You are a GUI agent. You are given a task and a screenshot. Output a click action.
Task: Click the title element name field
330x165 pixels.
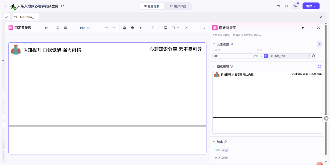click(233, 56)
